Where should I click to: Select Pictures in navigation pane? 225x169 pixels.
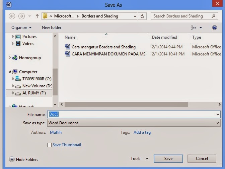click(x=29, y=37)
